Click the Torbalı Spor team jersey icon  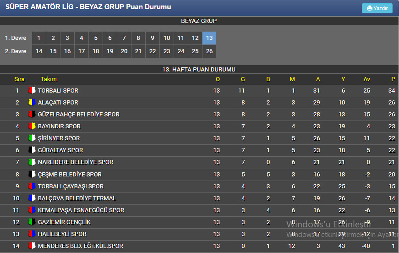coord(32,90)
